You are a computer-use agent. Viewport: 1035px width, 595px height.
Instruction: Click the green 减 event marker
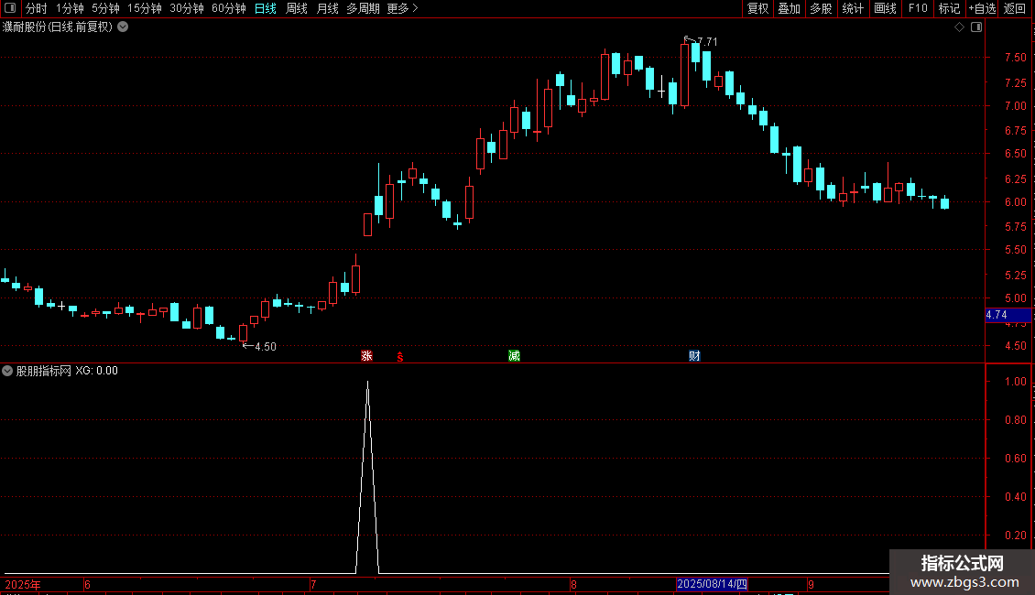(x=514, y=355)
